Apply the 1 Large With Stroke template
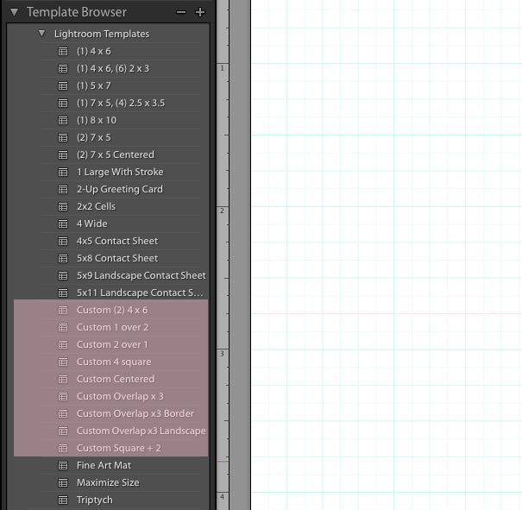Screen dimensions: 522x510 [121, 172]
